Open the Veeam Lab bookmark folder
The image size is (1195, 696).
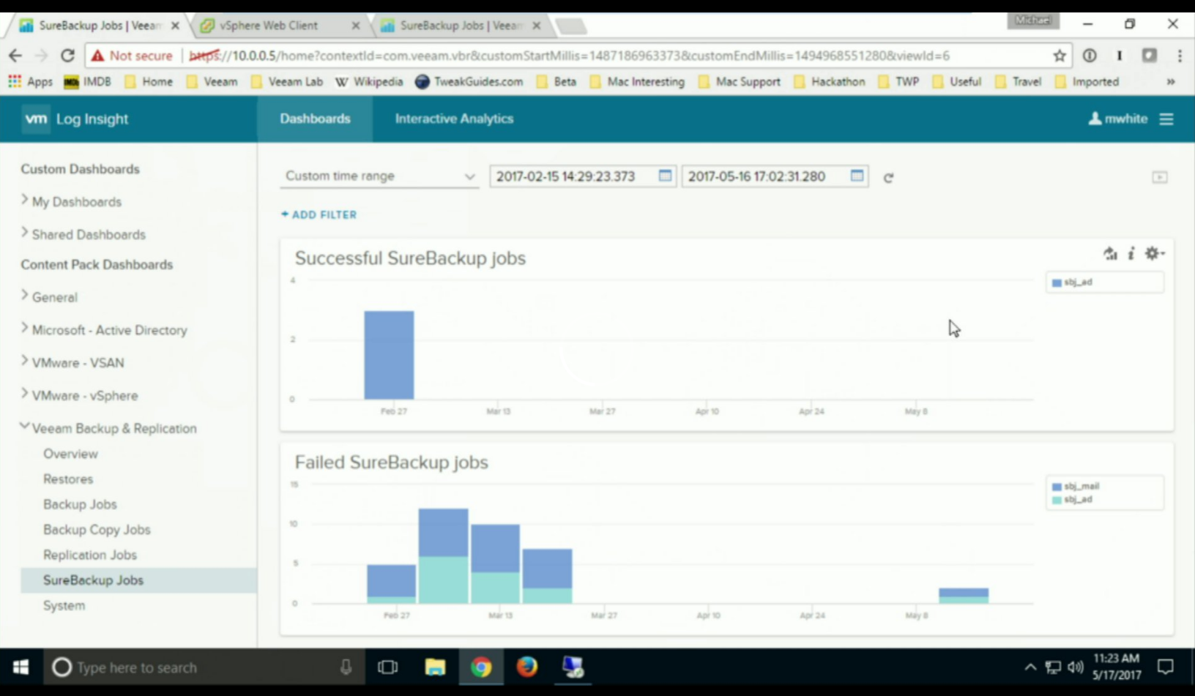(286, 81)
